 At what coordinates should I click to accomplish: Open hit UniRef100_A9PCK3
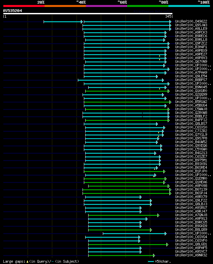click(x=191, y=32)
